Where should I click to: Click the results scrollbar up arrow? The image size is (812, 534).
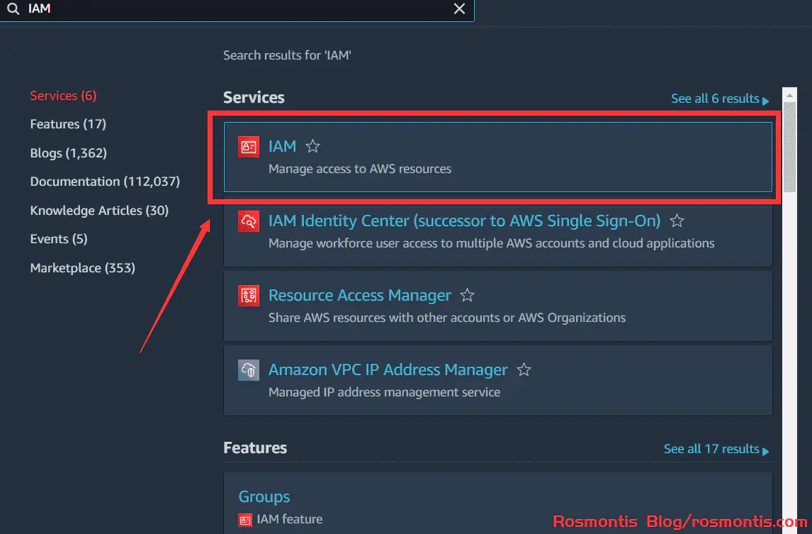tap(789, 96)
